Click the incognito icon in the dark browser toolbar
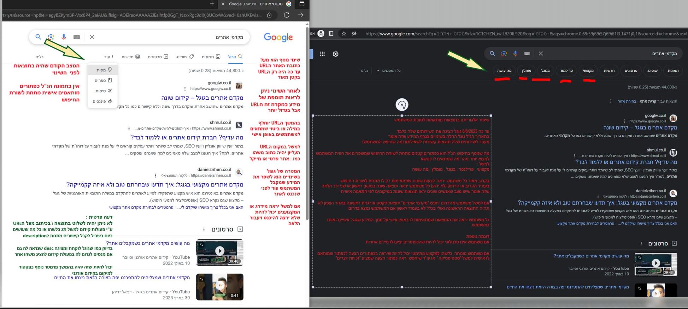688x309 pixels. pos(321,34)
